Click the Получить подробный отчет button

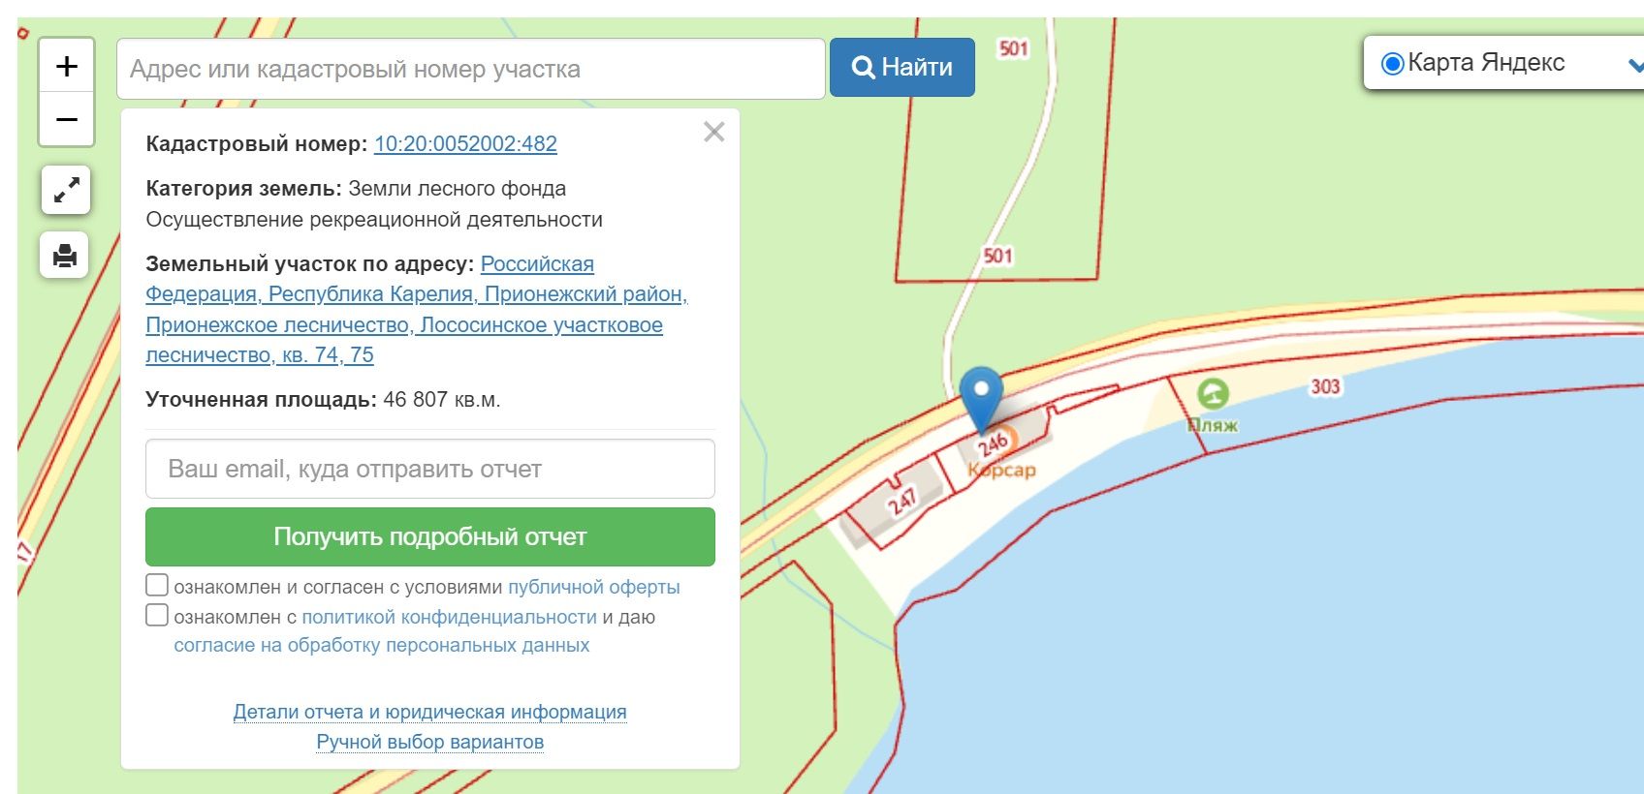coord(429,537)
